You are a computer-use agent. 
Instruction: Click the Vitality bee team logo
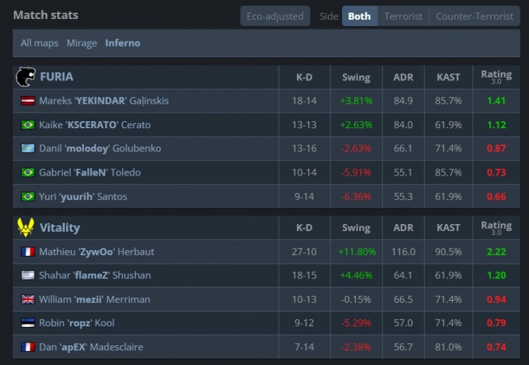click(x=25, y=228)
